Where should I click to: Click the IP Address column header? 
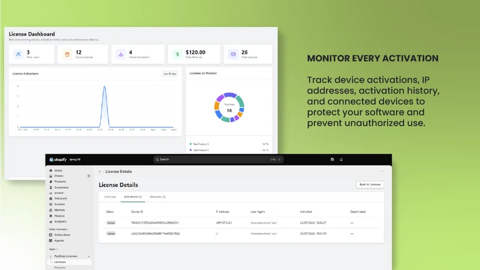[x=223, y=212]
